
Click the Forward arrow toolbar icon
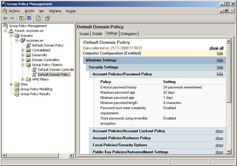point(12,18)
